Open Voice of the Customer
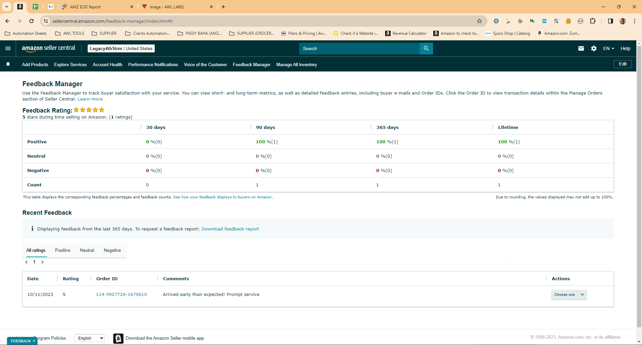This screenshot has height=345, width=642. (205, 64)
